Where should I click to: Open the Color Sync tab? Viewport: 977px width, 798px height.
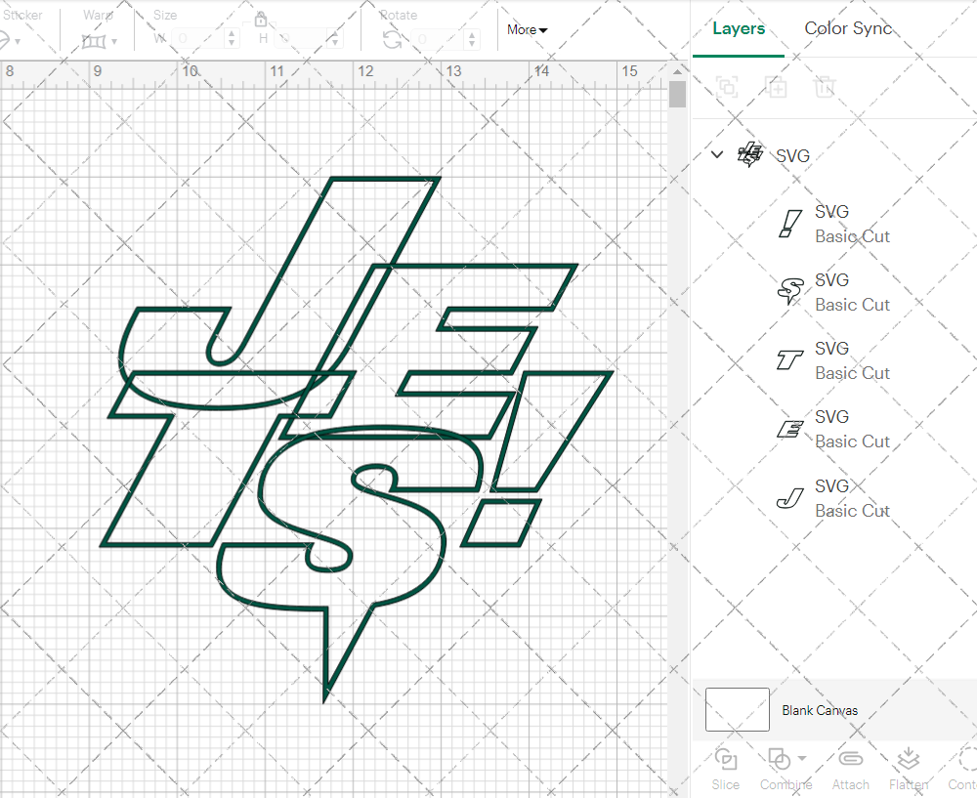click(x=848, y=28)
